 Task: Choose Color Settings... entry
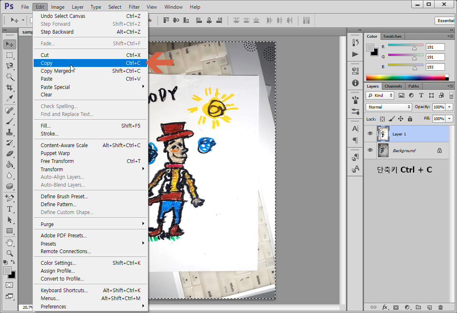coord(90,263)
